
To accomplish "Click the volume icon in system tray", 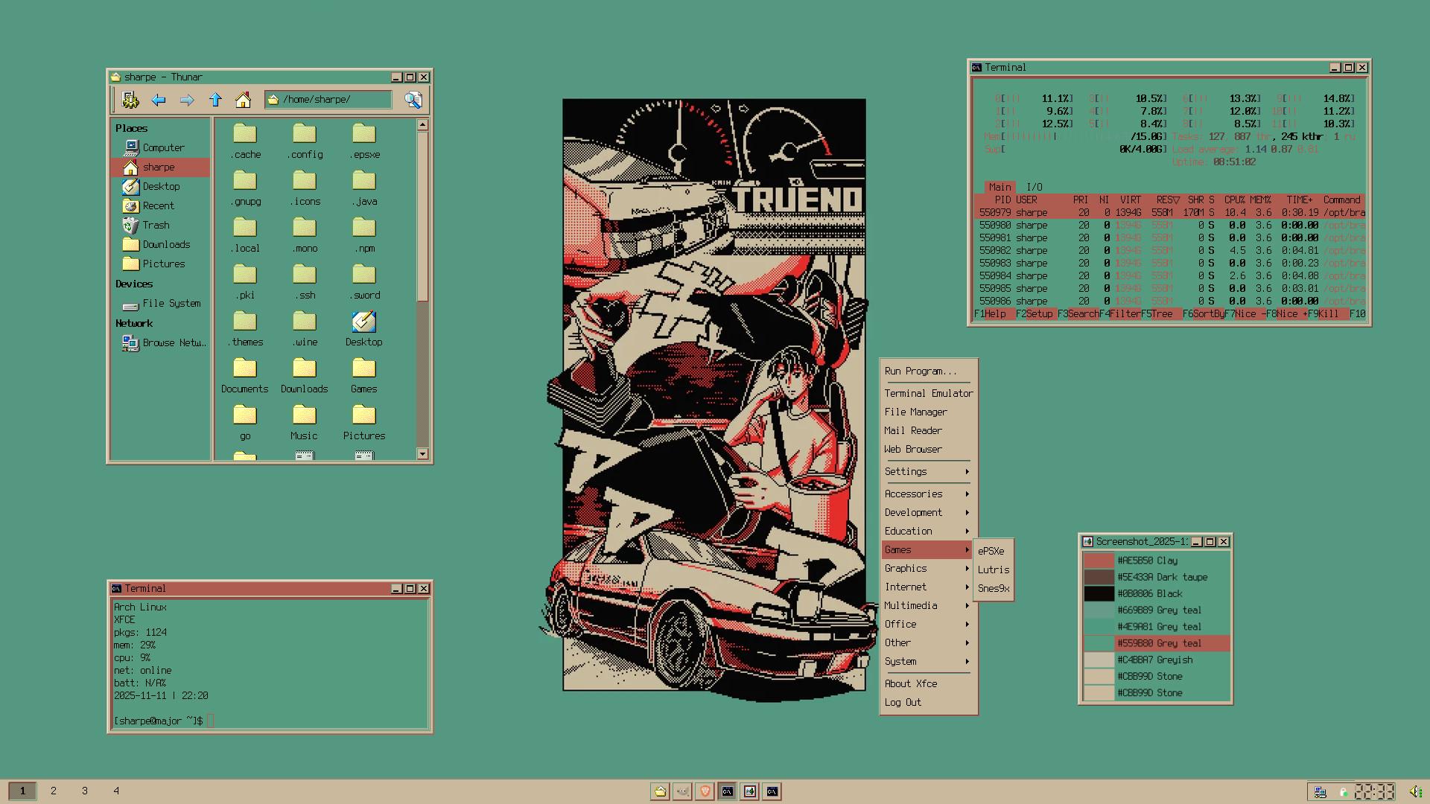I will [1414, 791].
